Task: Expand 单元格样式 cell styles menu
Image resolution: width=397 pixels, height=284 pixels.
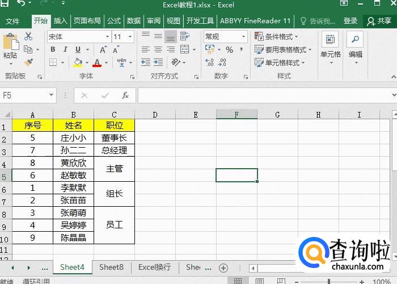Action: (x=280, y=62)
